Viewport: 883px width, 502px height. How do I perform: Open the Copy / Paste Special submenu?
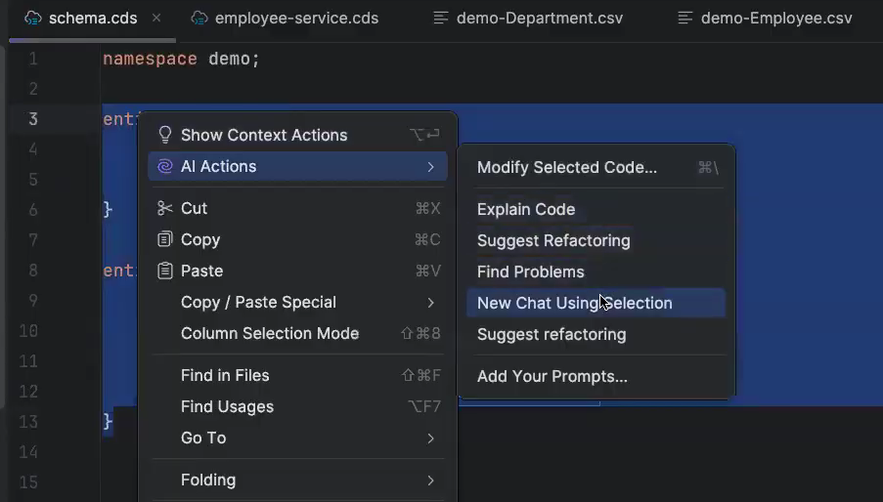pyautogui.click(x=298, y=303)
